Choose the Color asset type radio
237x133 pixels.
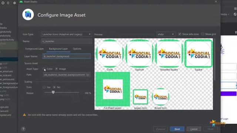pos(44,69)
